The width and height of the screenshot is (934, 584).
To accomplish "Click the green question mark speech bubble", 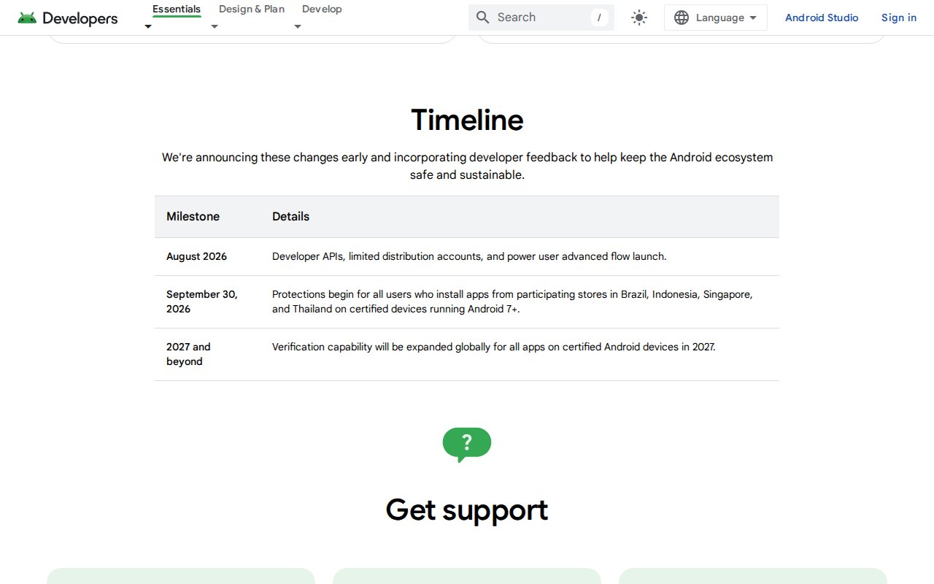I will click(x=467, y=445).
